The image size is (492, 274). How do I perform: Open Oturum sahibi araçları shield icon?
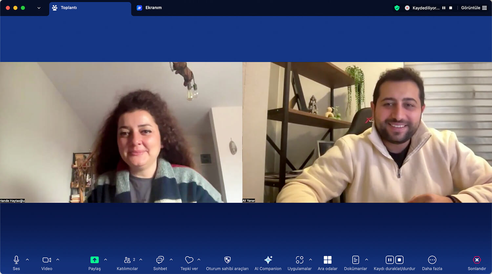coord(227,260)
